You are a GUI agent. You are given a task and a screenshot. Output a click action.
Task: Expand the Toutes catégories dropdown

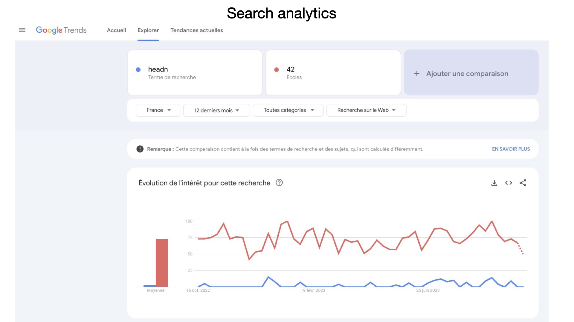click(288, 110)
